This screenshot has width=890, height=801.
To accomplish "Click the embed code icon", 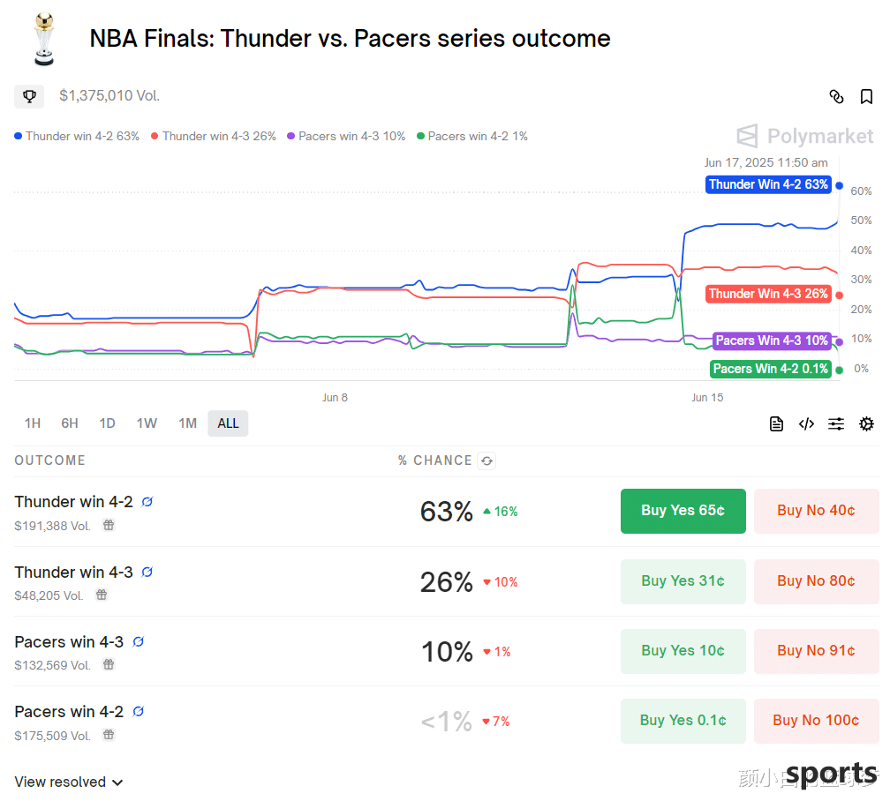I will 806,424.
